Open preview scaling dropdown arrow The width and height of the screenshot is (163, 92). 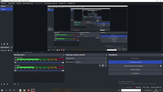(x=42, y=52)
